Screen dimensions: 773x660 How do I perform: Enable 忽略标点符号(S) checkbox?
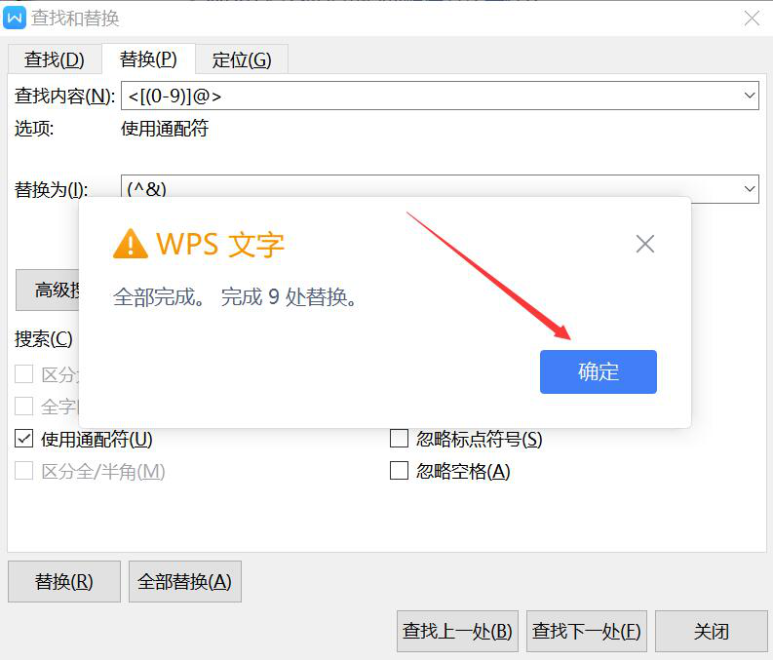399,438
